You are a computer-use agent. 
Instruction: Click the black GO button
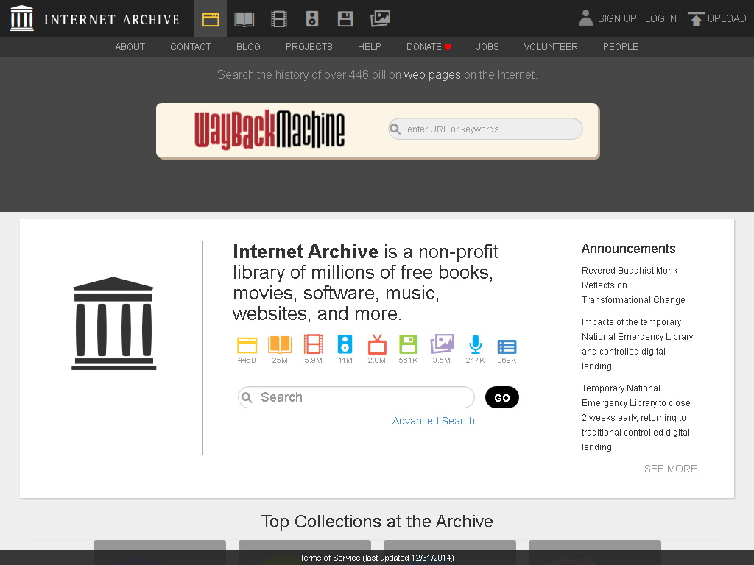pyautogui.click(x=502, y=397)
